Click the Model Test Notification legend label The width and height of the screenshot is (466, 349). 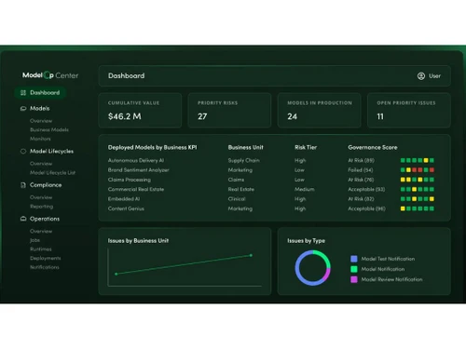tap(388, 259)
